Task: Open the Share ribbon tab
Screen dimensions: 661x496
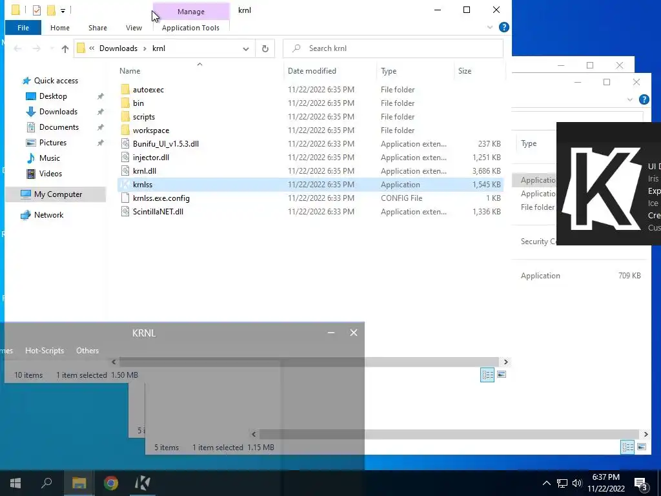Action: click(97, 28)
